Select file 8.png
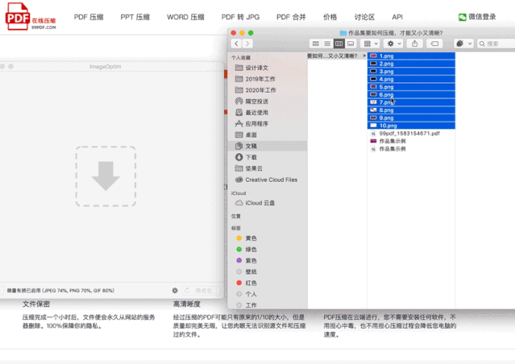 click(x=411, y=110)
